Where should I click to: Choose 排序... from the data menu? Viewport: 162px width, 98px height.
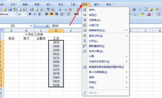(106, 10)
